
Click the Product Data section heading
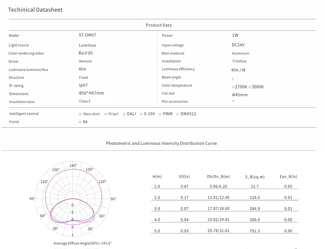[159, 25]
